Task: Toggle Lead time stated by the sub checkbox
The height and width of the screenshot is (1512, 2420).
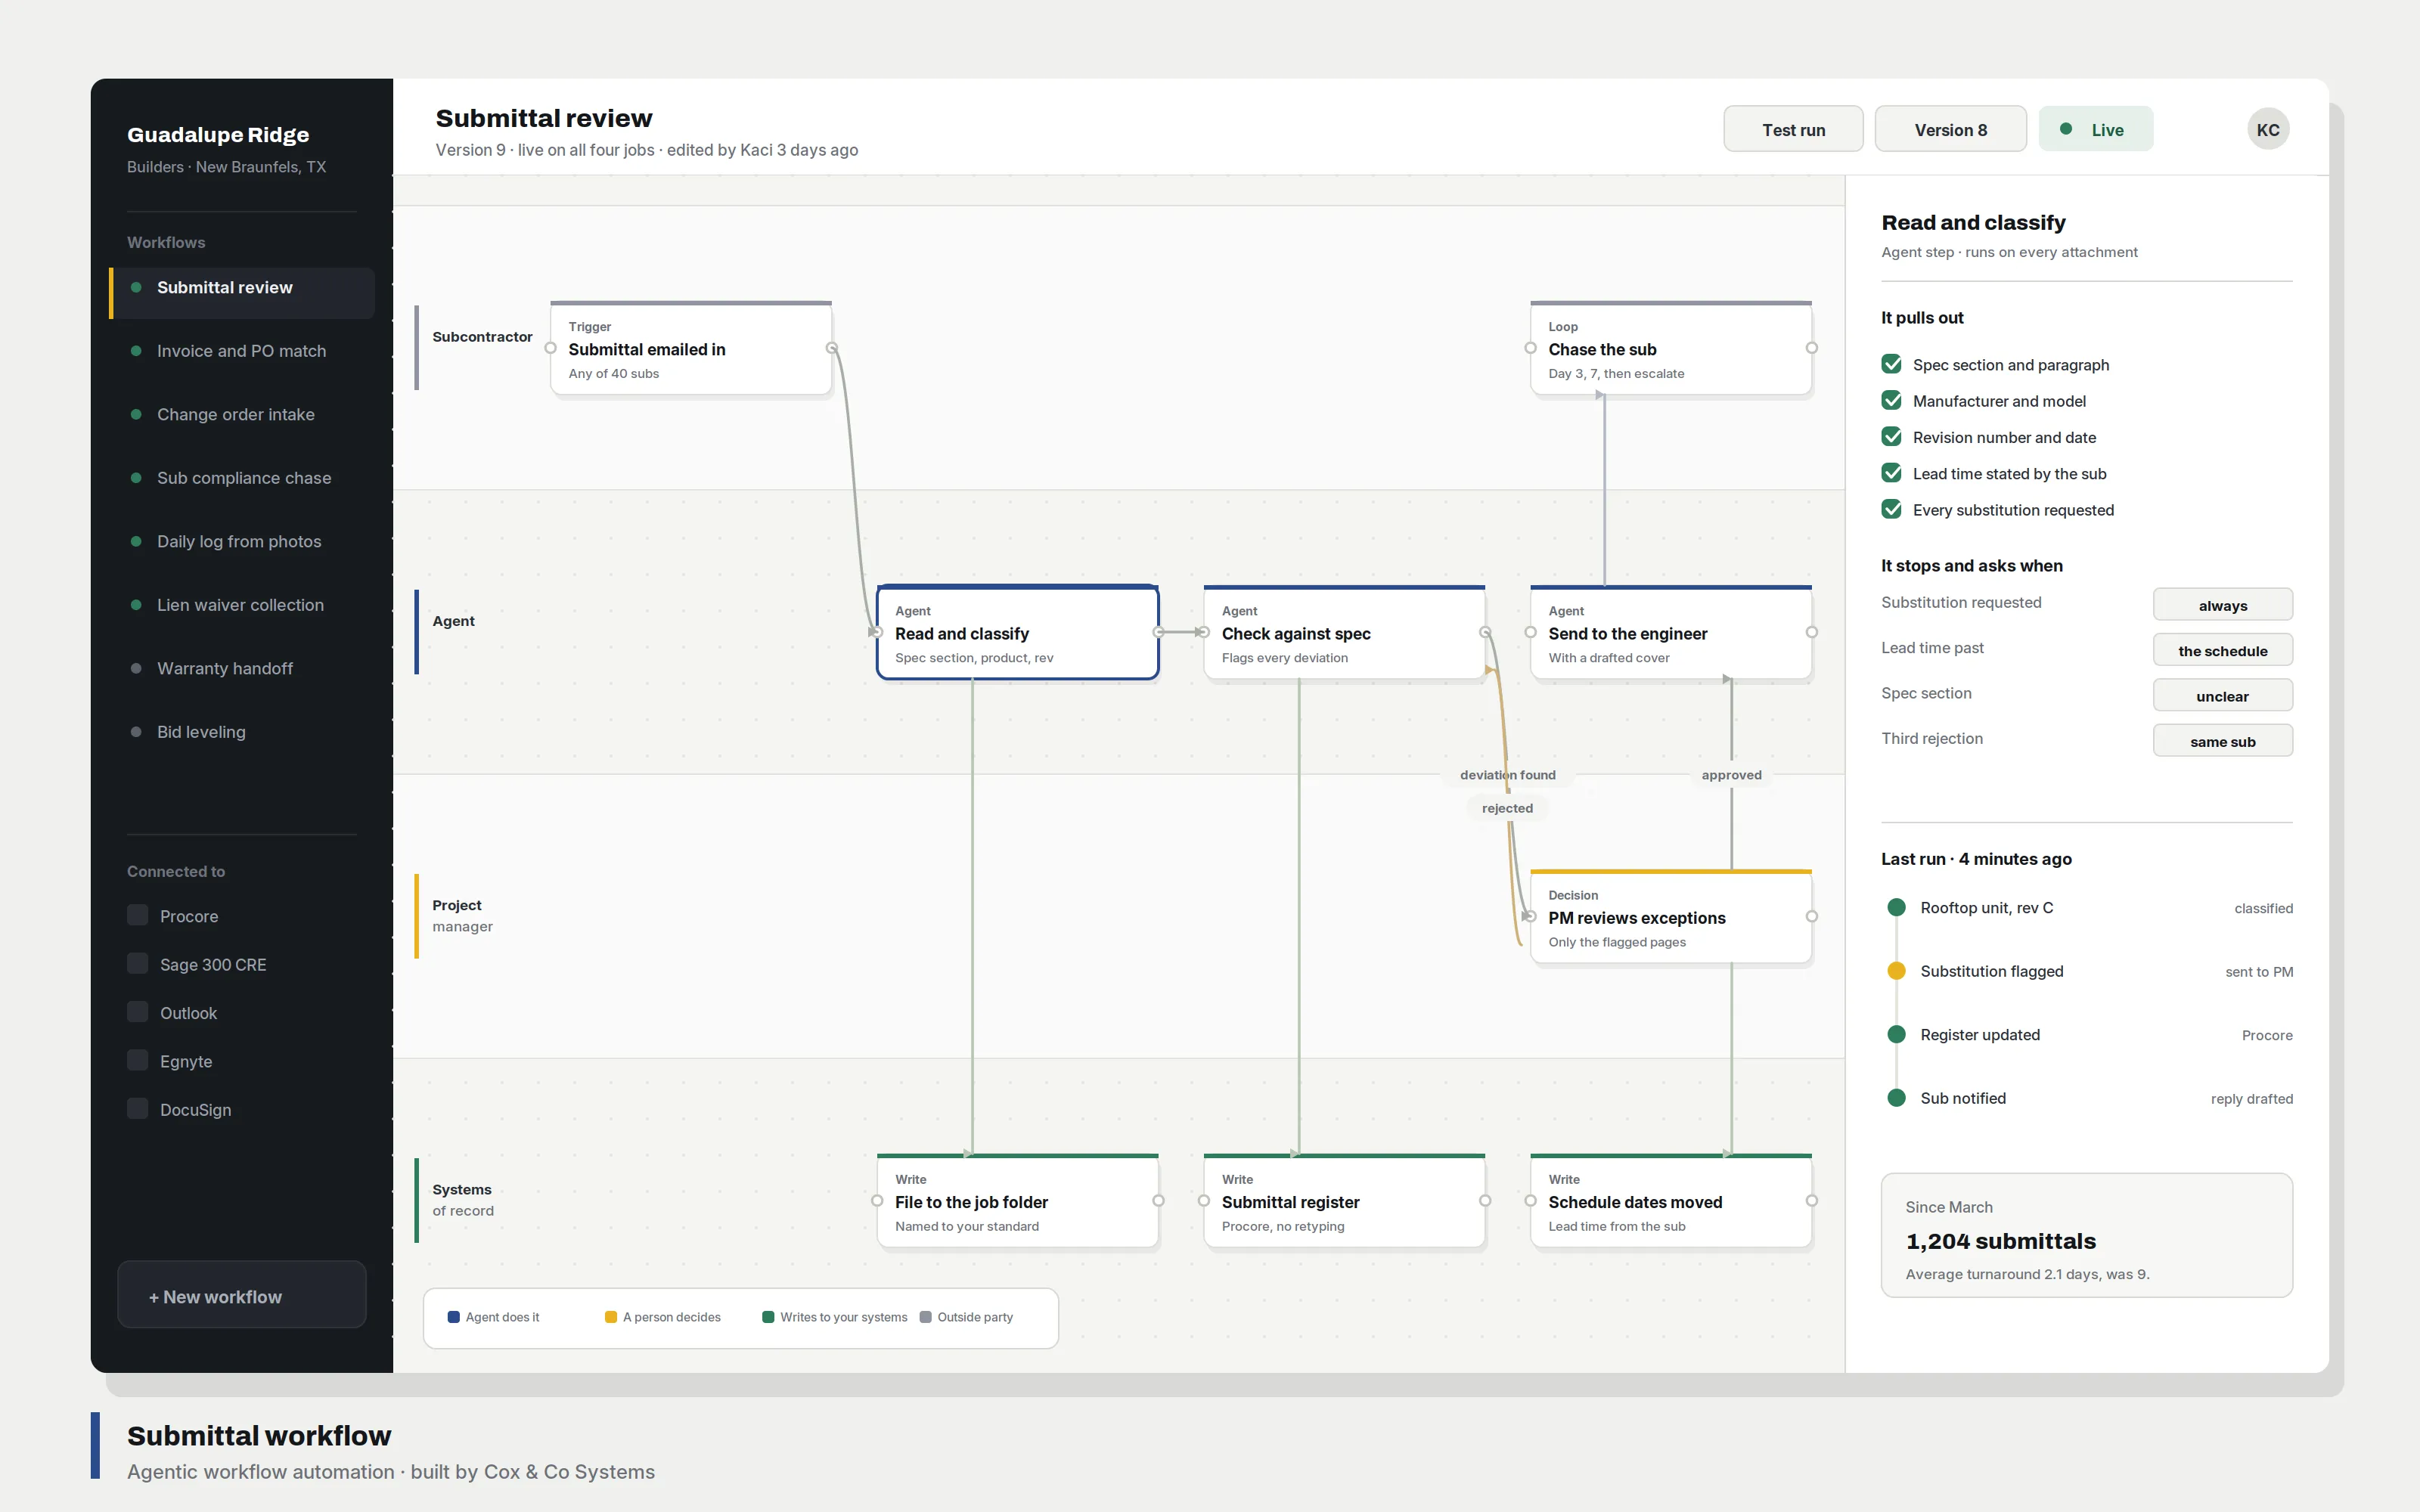Action: point(1891,473)
